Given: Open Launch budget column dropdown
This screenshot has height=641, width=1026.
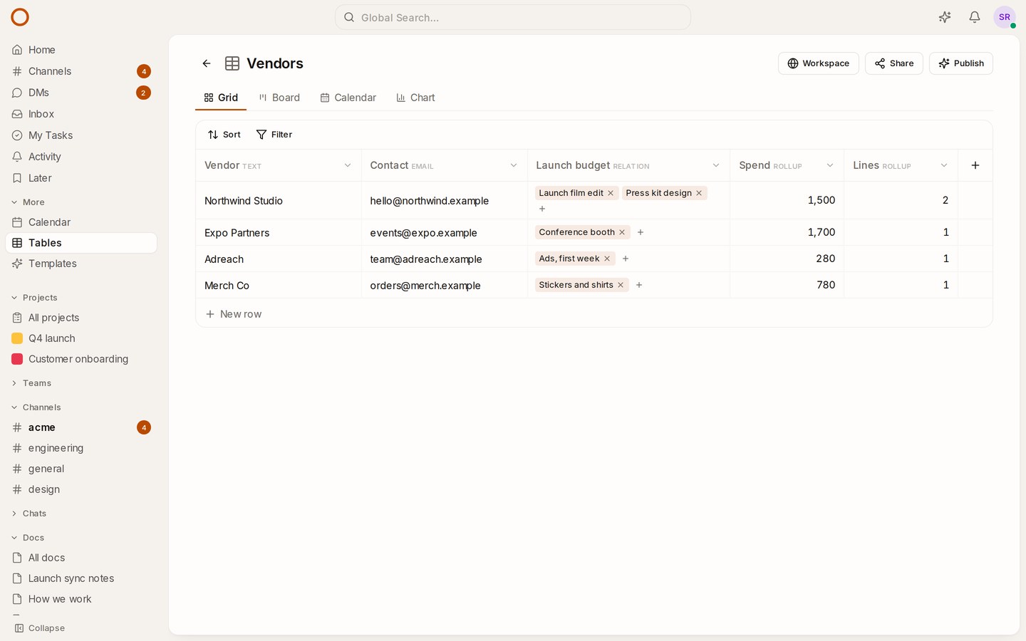Looking at the screenshot, I should 716,165.
